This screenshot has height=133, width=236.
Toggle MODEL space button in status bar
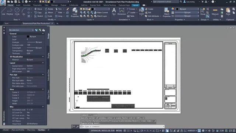[119, 130]
